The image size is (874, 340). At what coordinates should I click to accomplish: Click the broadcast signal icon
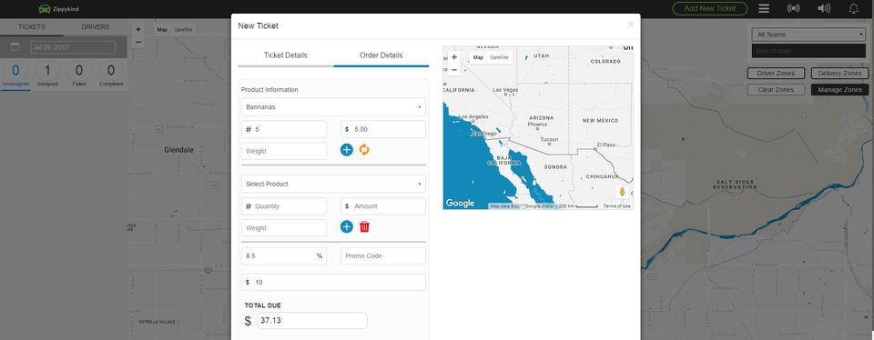point(793,8)
